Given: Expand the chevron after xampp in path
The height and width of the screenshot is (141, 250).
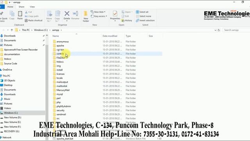Looking at the screenshot, I should coord(61,30).
